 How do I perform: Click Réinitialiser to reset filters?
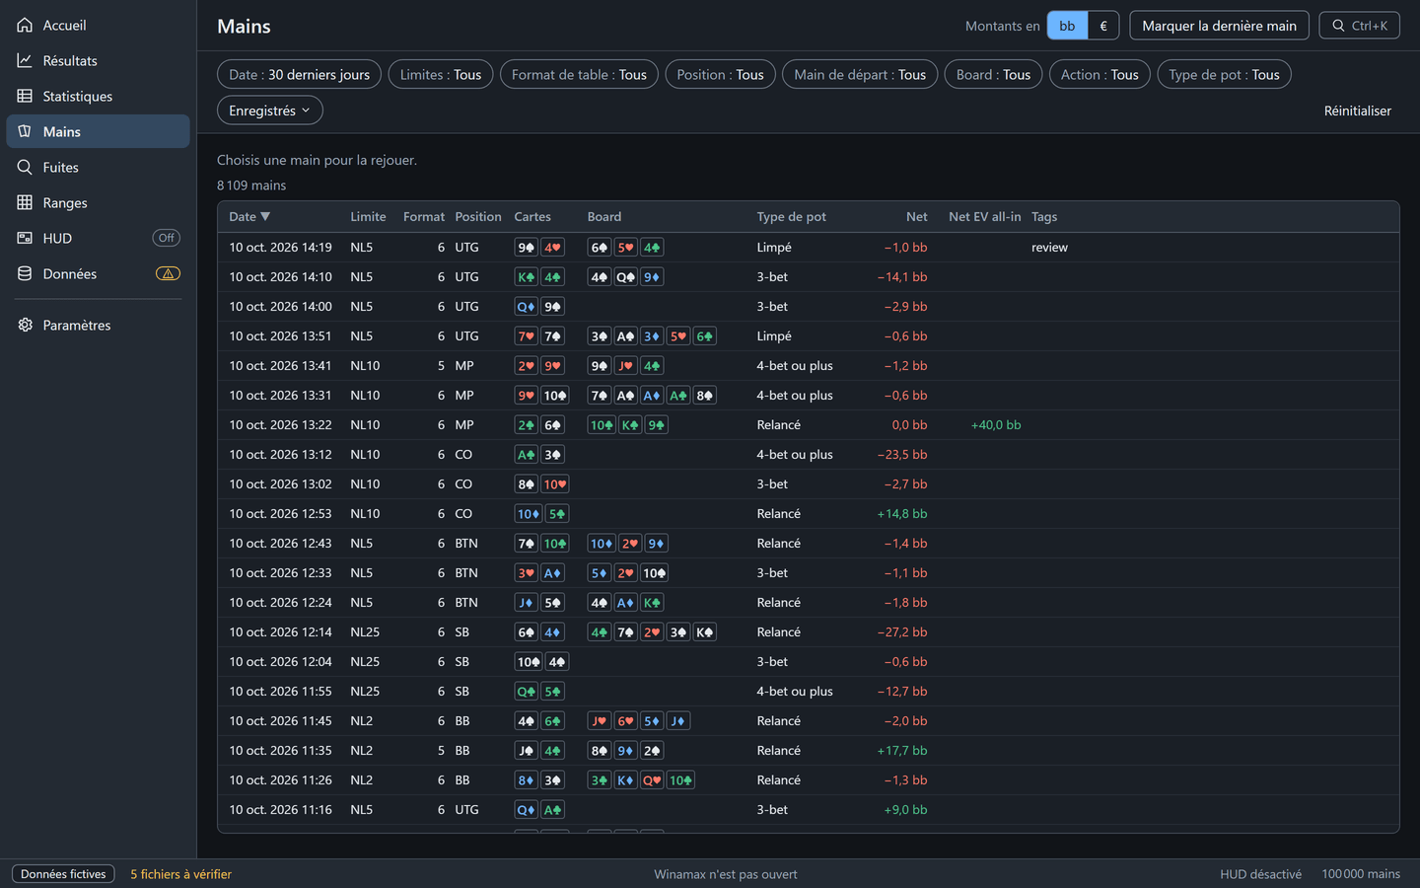point(1357,111)
